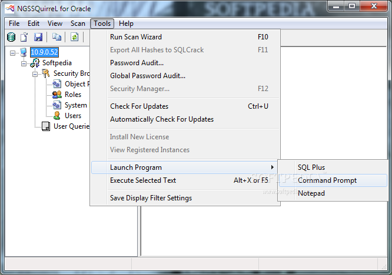Select the Softpedia tree label
This screenshot has height=275, width=392.
57,63
